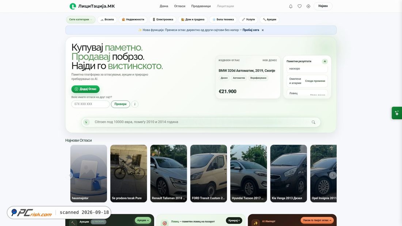Show next listings with the carousel arrow
The width and height of the screenshot is (402, 226).
click(x=333, y=175)
